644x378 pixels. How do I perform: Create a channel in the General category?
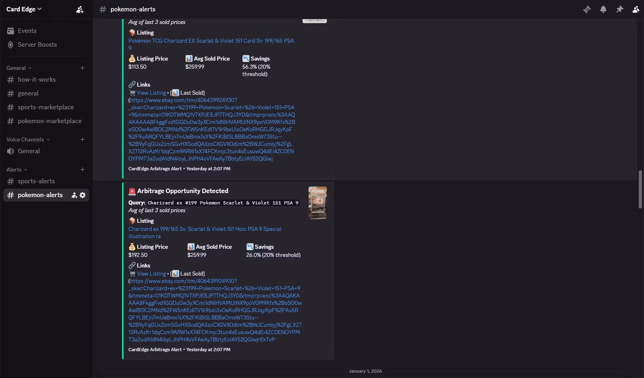tap(83, 68)
